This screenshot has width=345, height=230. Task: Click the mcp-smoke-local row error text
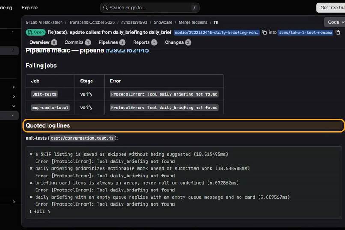(x=164, y=108)
